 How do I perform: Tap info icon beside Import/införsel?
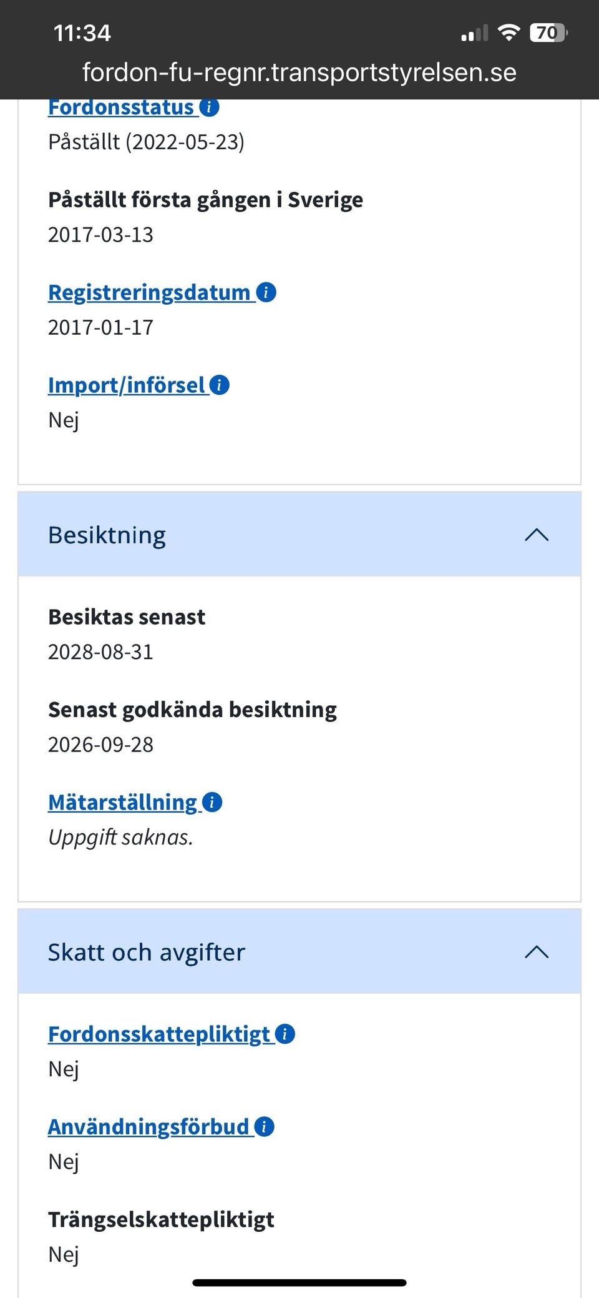220,385
